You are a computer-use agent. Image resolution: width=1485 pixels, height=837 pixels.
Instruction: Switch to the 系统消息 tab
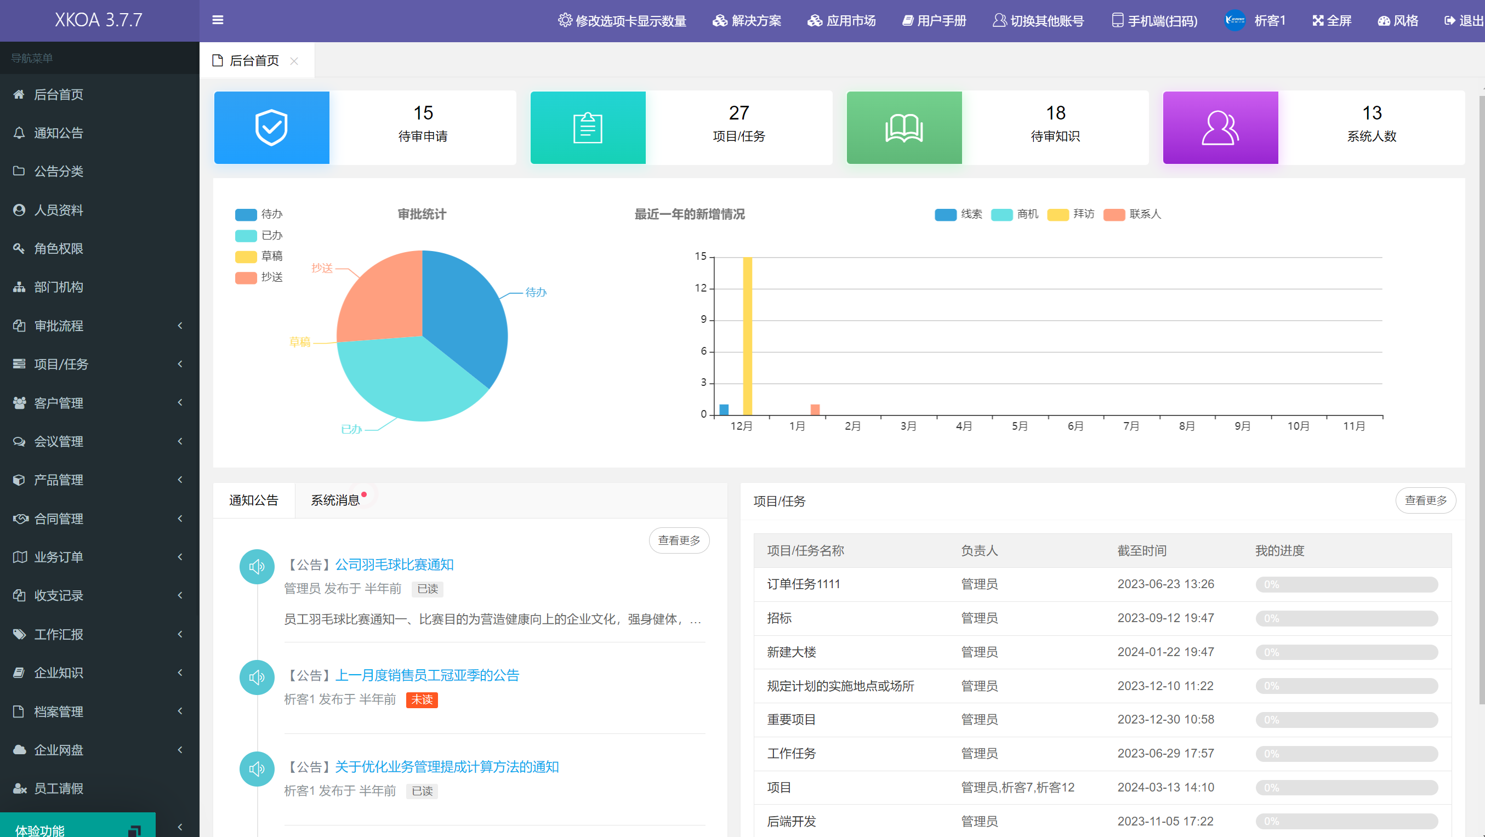click(335, 500)
